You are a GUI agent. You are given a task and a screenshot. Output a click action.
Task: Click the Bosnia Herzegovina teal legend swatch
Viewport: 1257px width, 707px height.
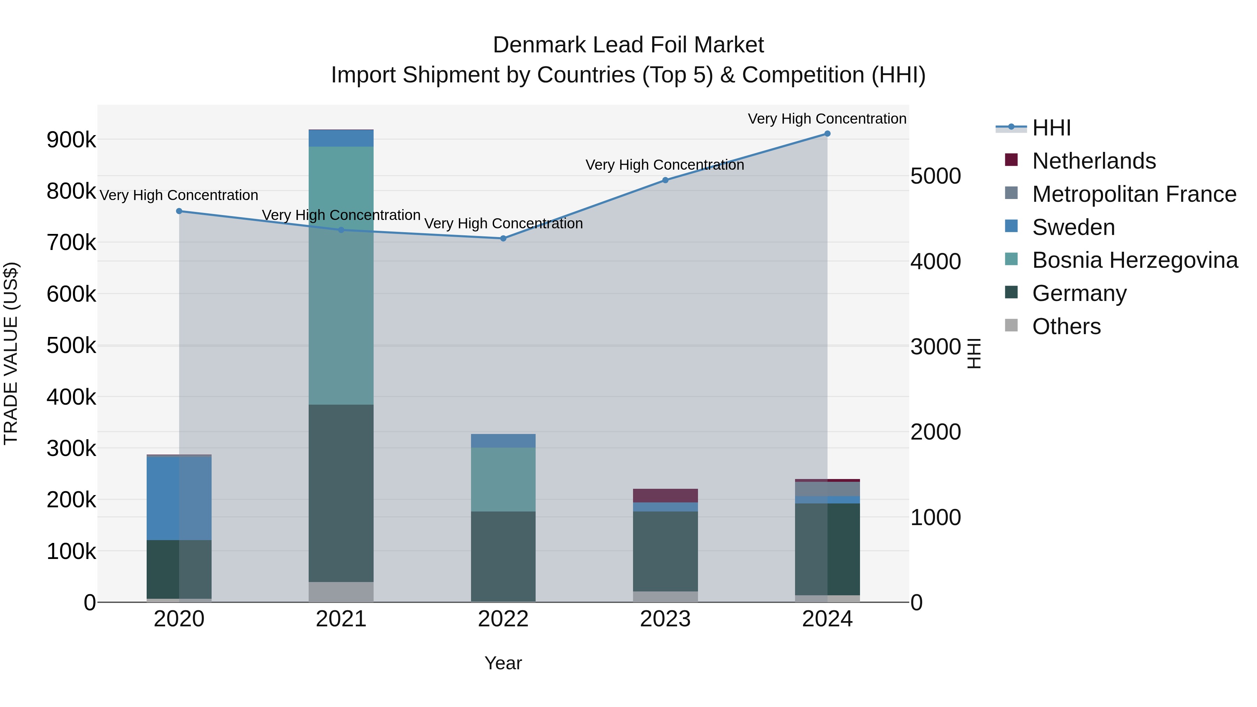pyautogui.click(x=1012, y=259)
